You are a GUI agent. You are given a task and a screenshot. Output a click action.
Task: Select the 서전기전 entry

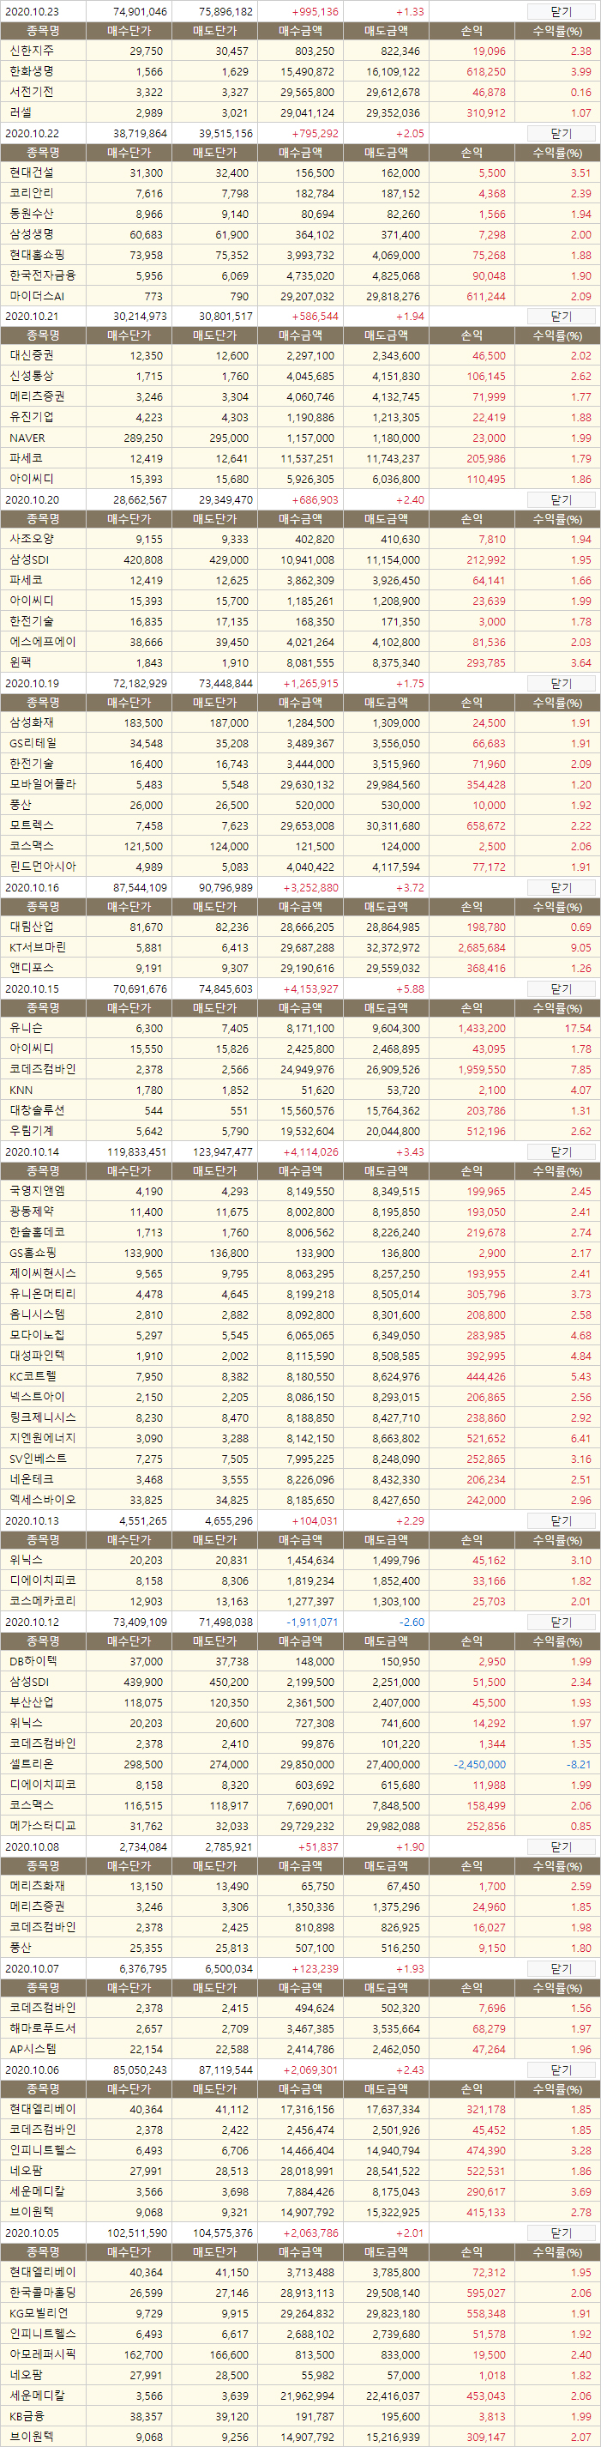(300, 92)
